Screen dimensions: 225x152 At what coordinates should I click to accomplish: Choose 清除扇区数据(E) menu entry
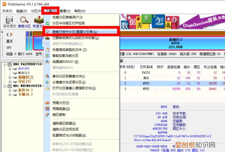[x=82, y=123]
